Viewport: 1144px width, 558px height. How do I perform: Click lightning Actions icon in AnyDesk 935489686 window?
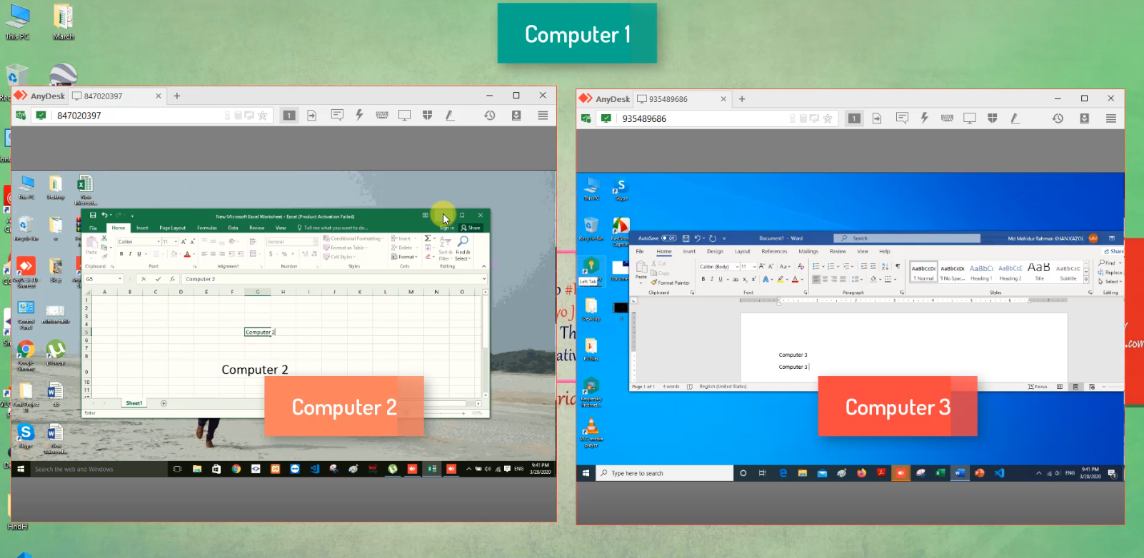(924, 118)
